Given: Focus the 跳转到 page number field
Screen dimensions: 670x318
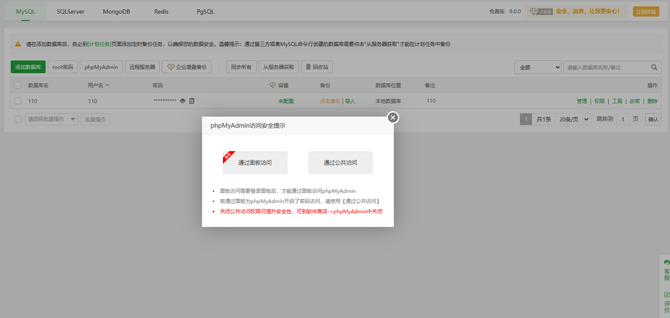Looking at the screenshot, I should coord(623,119).
